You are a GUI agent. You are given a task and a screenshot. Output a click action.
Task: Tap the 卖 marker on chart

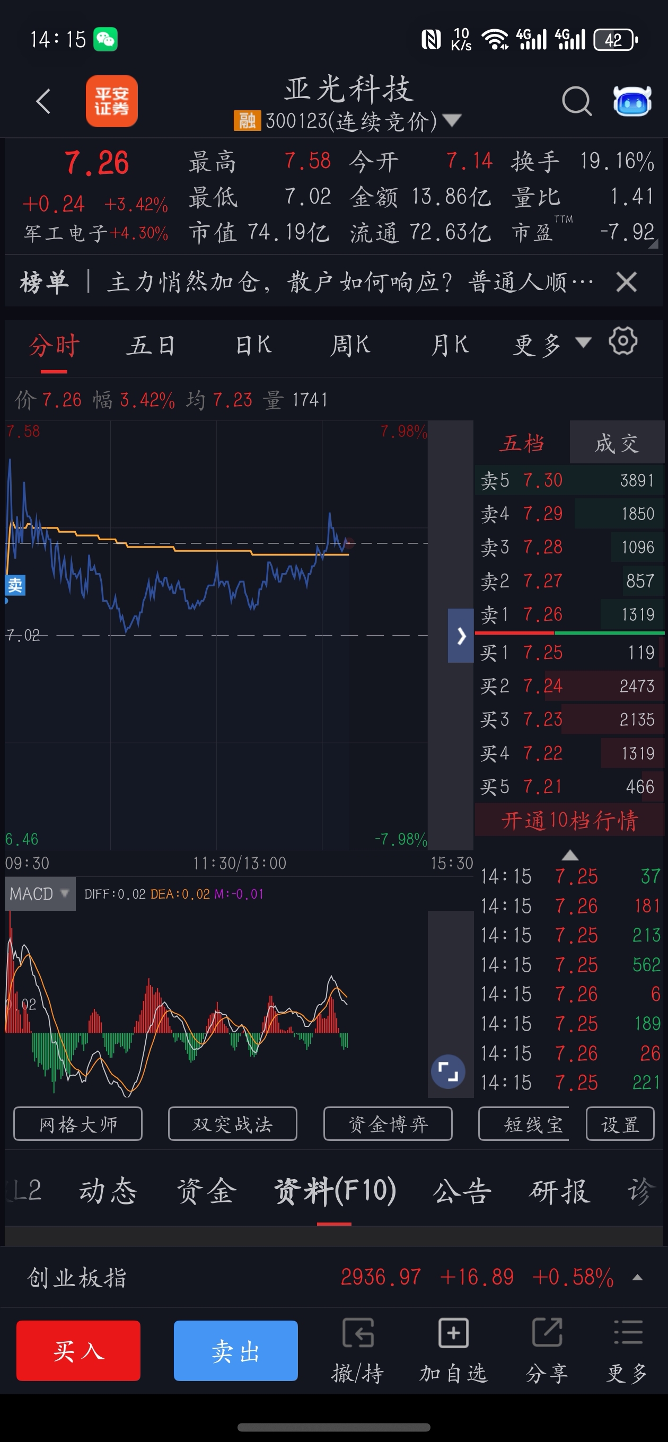[15, 585]
